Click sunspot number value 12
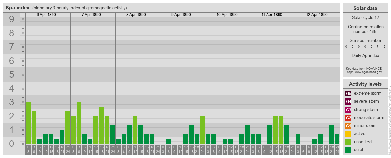 (384, 47)
